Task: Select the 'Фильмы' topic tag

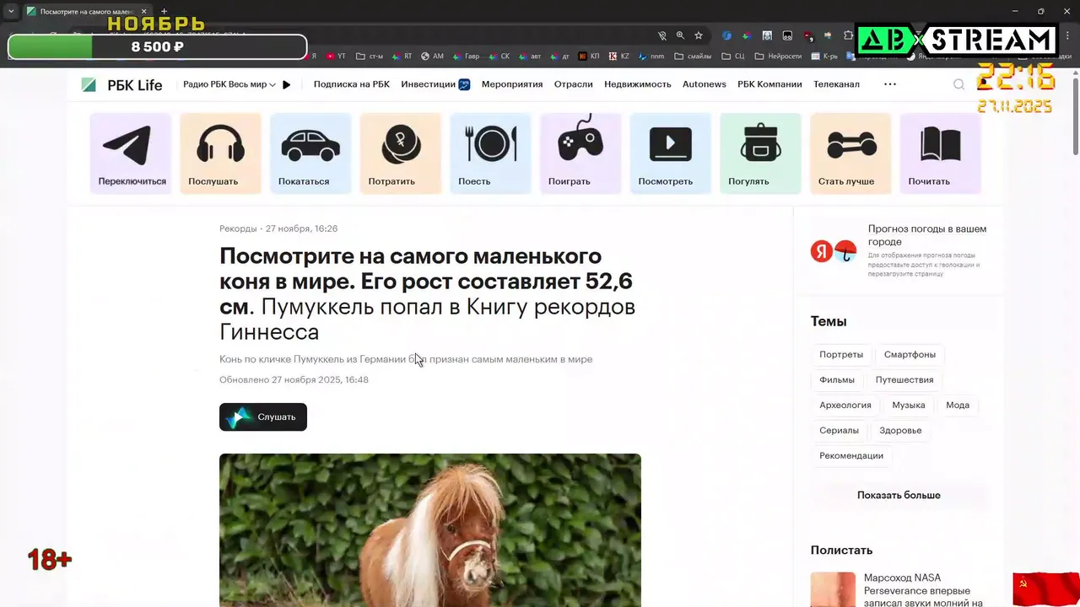Action: click(837, 379)
